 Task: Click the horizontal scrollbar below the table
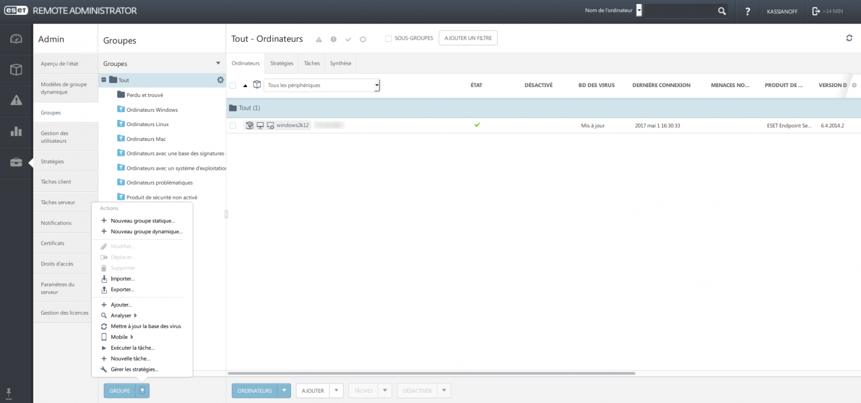(x=430, y=373)
